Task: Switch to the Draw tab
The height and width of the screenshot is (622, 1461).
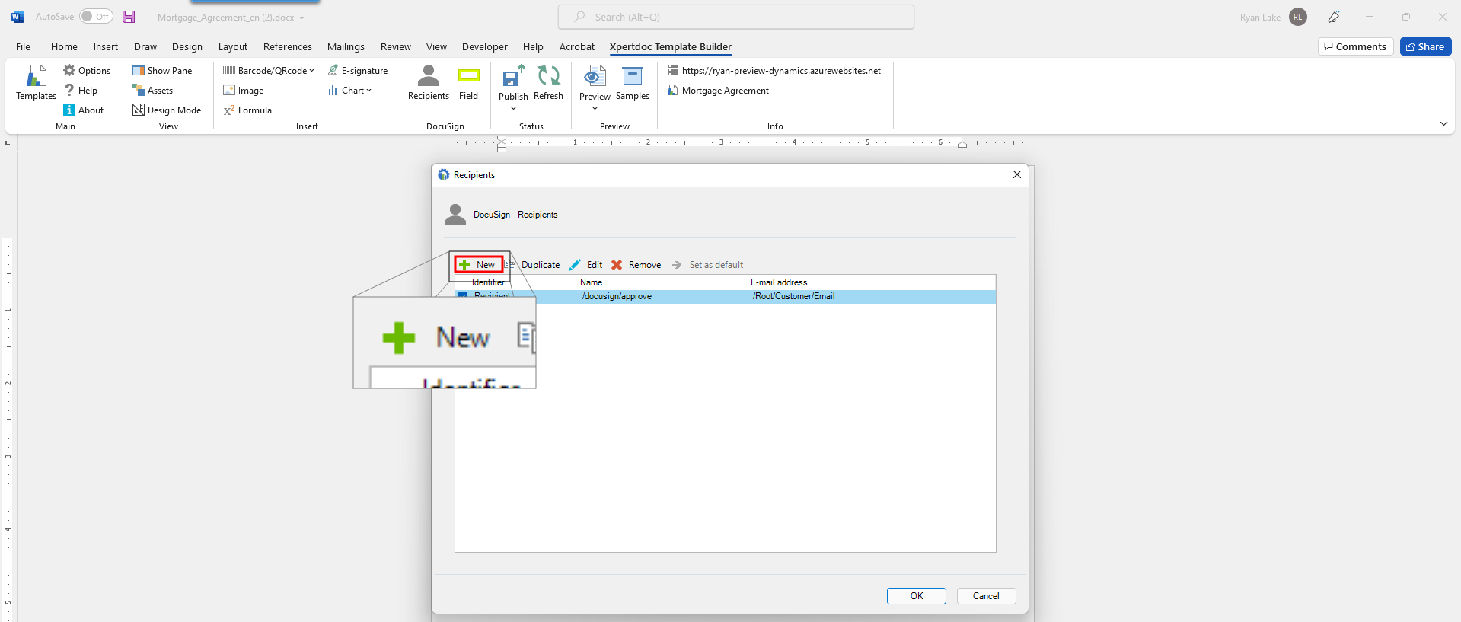Action: point(145,46)
